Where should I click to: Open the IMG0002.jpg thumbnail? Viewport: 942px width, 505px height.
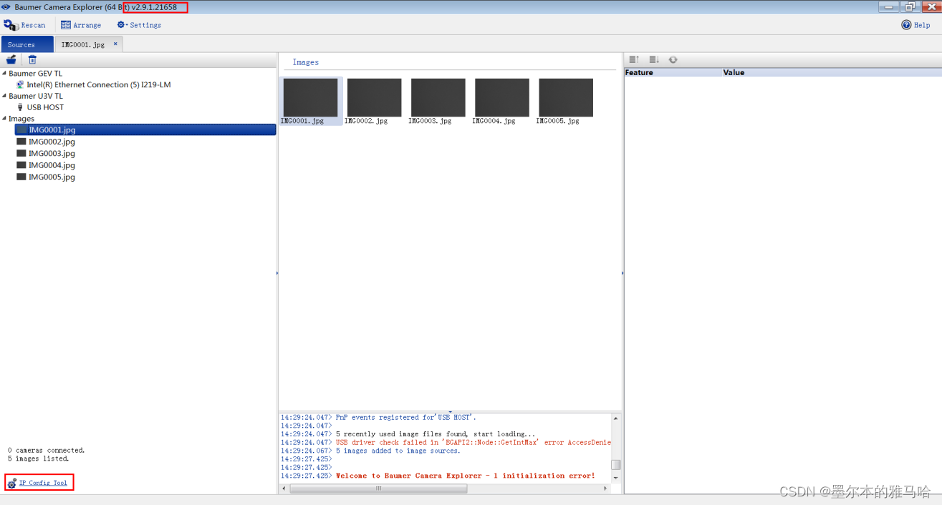(374, 98)
